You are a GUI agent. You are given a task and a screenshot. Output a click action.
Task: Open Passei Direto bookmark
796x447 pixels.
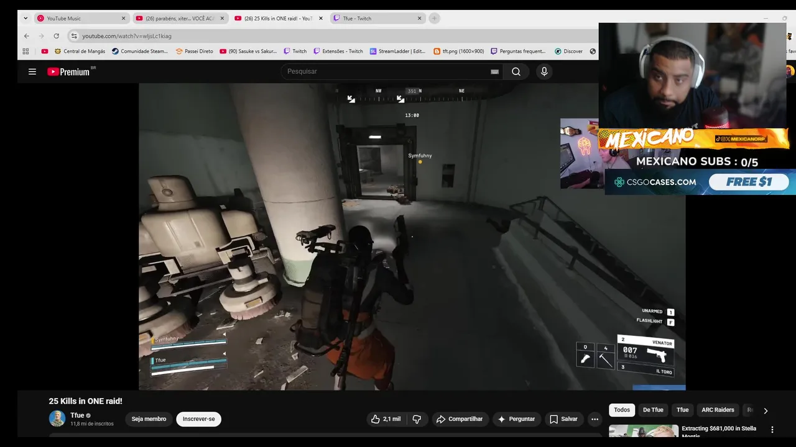coord(194,52)
